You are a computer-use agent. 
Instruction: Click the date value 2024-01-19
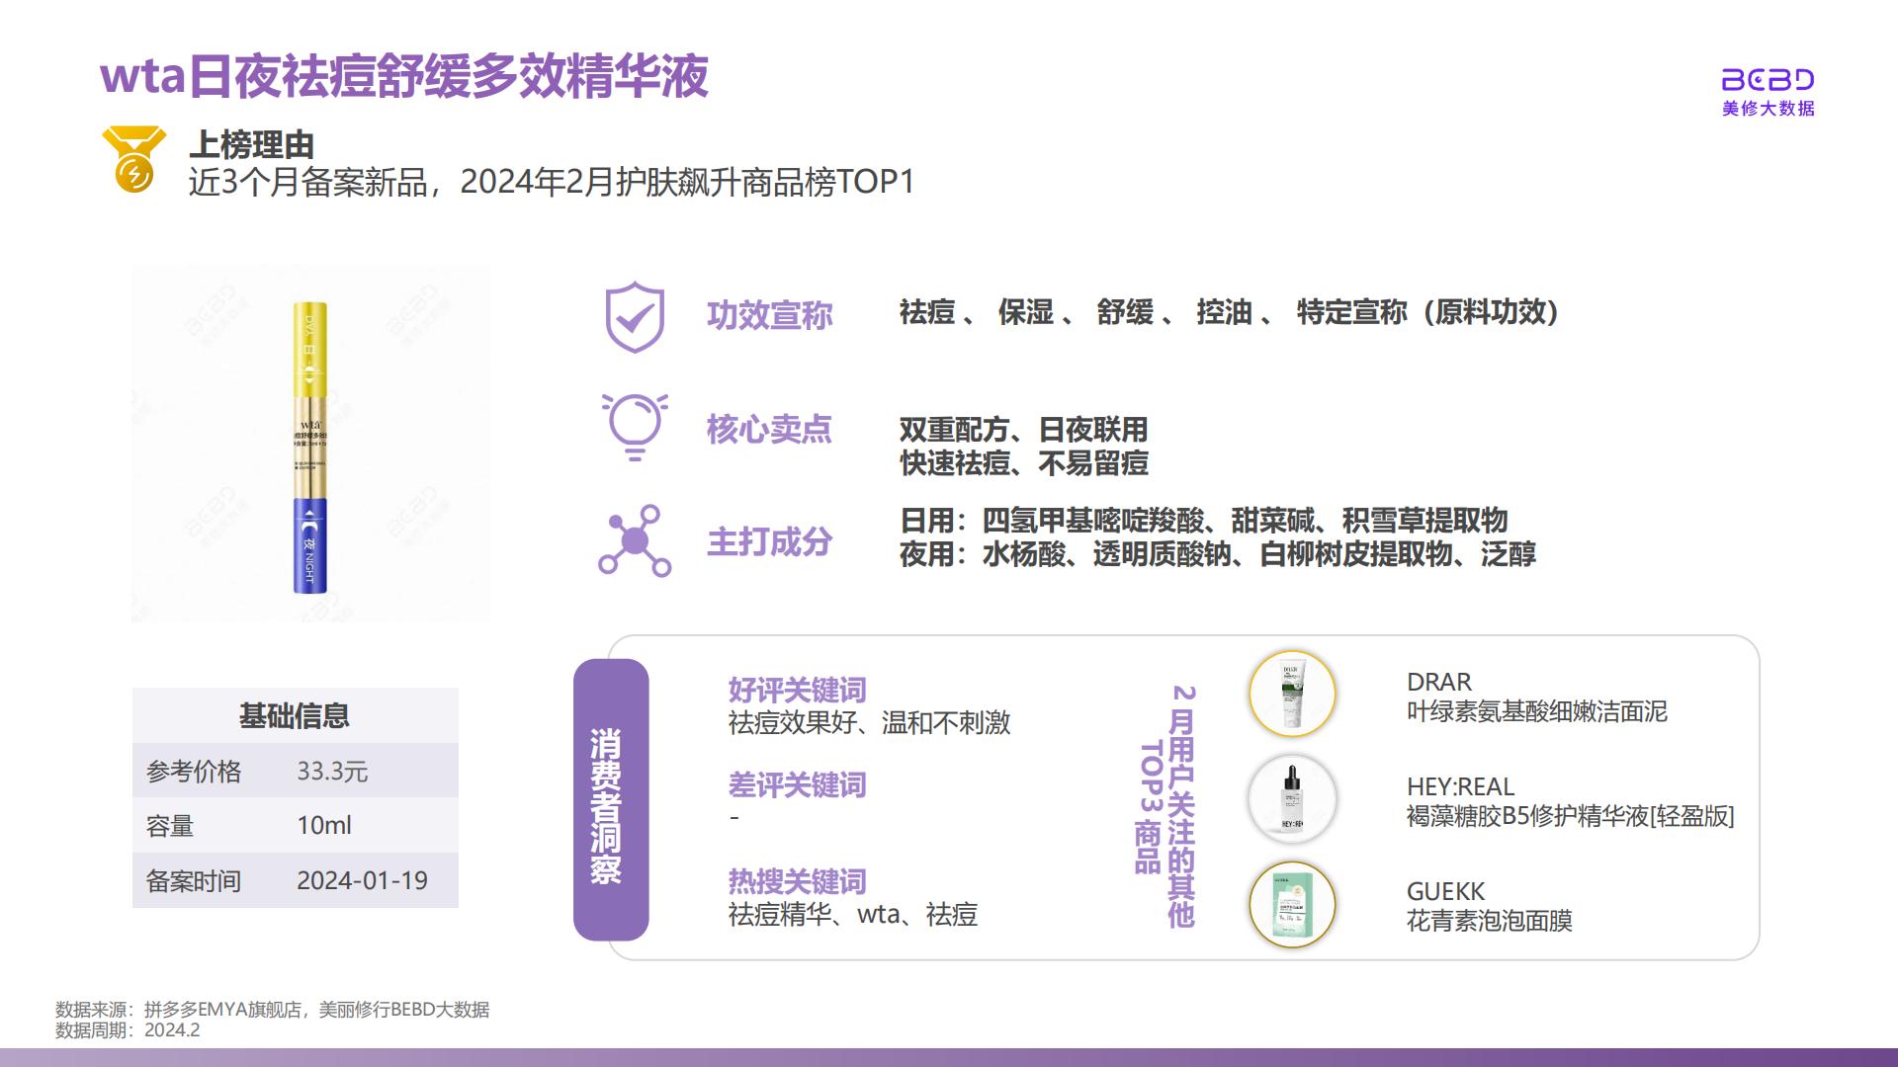click(x=362, y=880)
